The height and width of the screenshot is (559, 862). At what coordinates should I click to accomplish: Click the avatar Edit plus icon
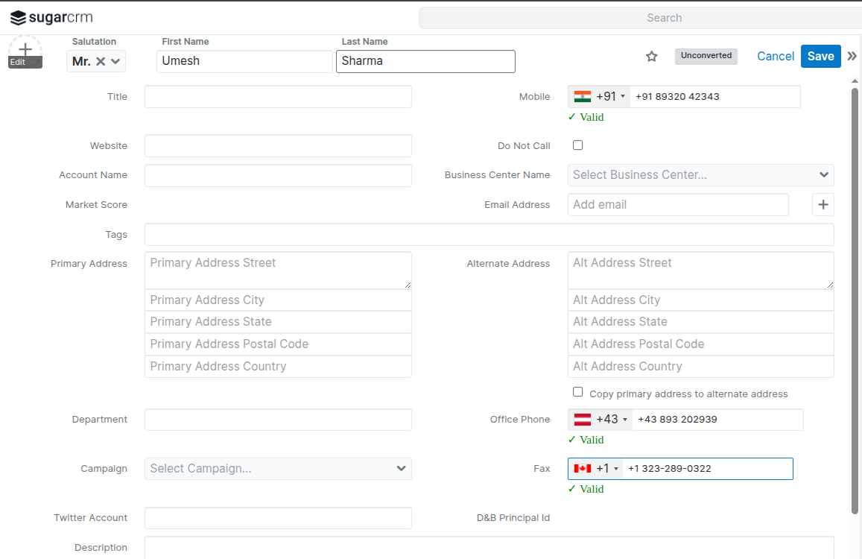(25, 50)
